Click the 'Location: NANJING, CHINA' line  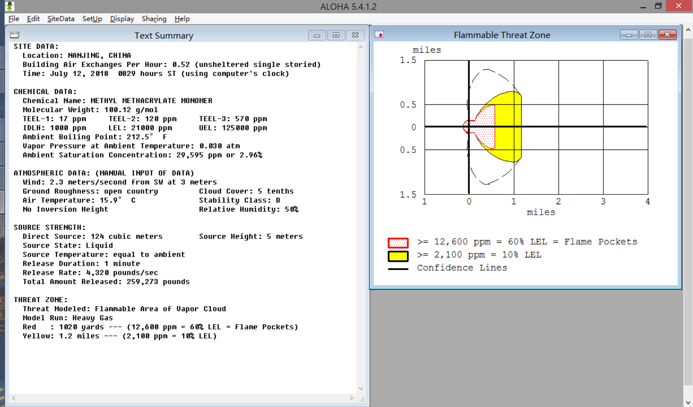[77, 55]
